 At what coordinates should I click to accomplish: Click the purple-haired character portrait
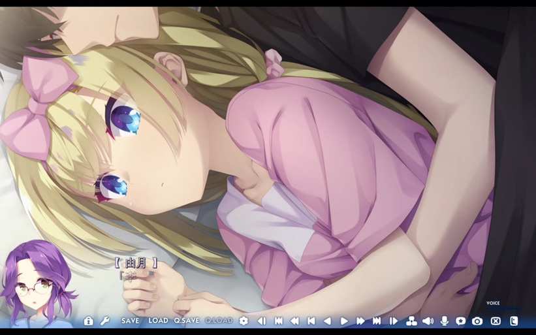pos(37,283)
